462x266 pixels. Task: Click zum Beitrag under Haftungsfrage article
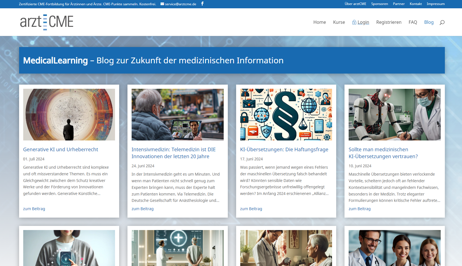pos(251,209)
